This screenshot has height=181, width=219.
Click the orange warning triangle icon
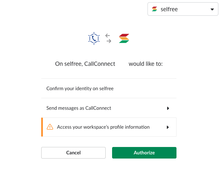click(50, 127)
